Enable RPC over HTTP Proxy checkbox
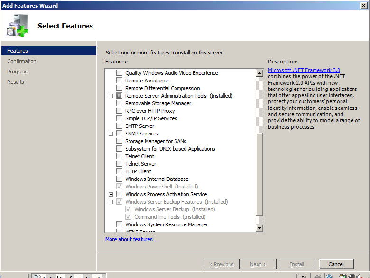370x278 pixels. point(120,111)
